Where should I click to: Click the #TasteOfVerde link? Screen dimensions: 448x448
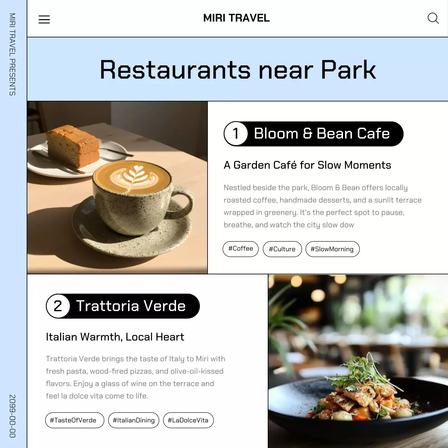74,420
